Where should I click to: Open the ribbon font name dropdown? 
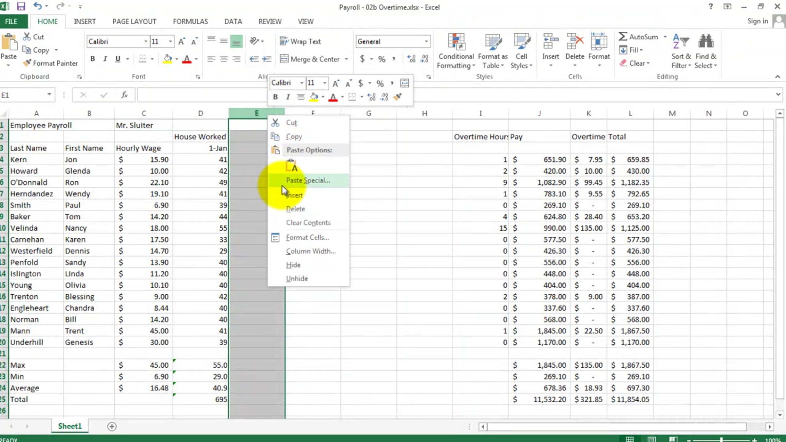146,42
